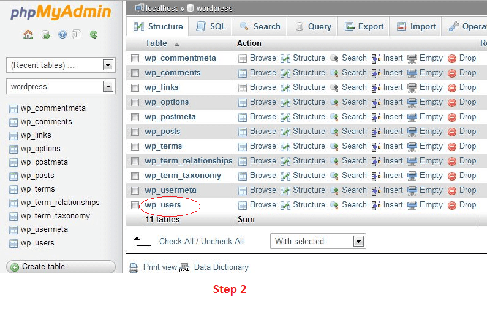
Task: Click the green plus icon on Create table
Action: point(15,267)
